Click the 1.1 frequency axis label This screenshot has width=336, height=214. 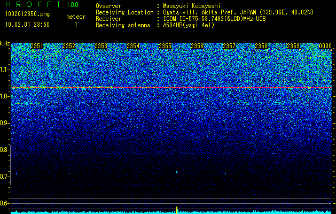tap(5, 70)
